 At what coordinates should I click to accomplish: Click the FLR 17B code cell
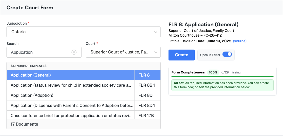pos(147,115)
